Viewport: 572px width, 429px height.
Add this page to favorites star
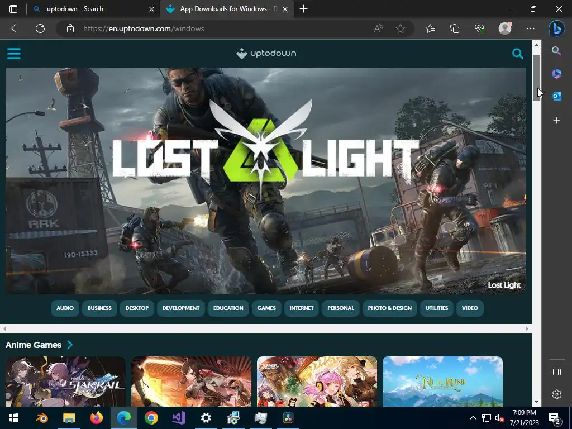pyautogui.click(x=401, y=28)
